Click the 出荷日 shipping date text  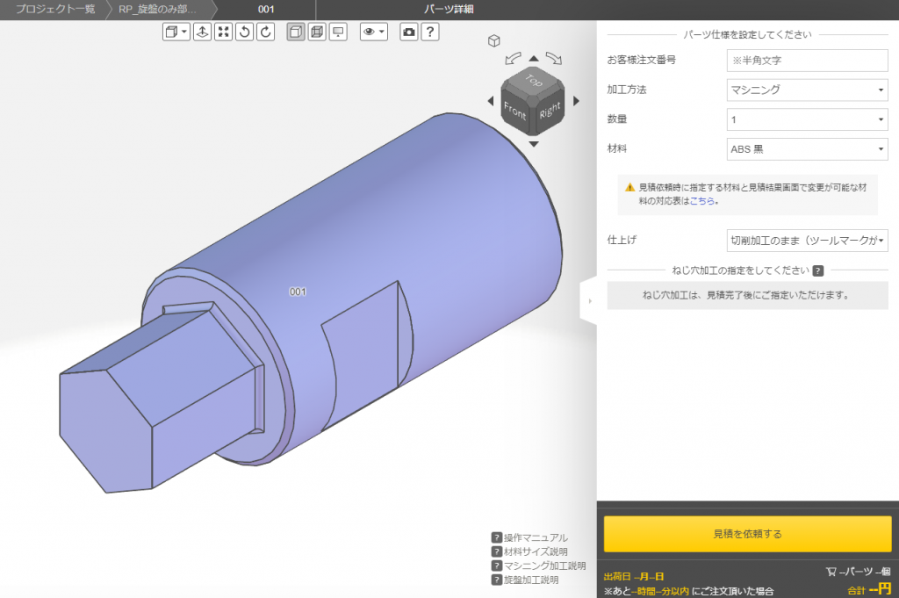[x=634, y=576]
